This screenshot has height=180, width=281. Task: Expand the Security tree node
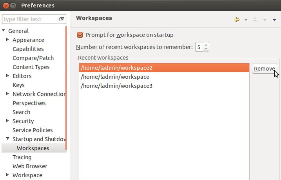coord(7,121)
